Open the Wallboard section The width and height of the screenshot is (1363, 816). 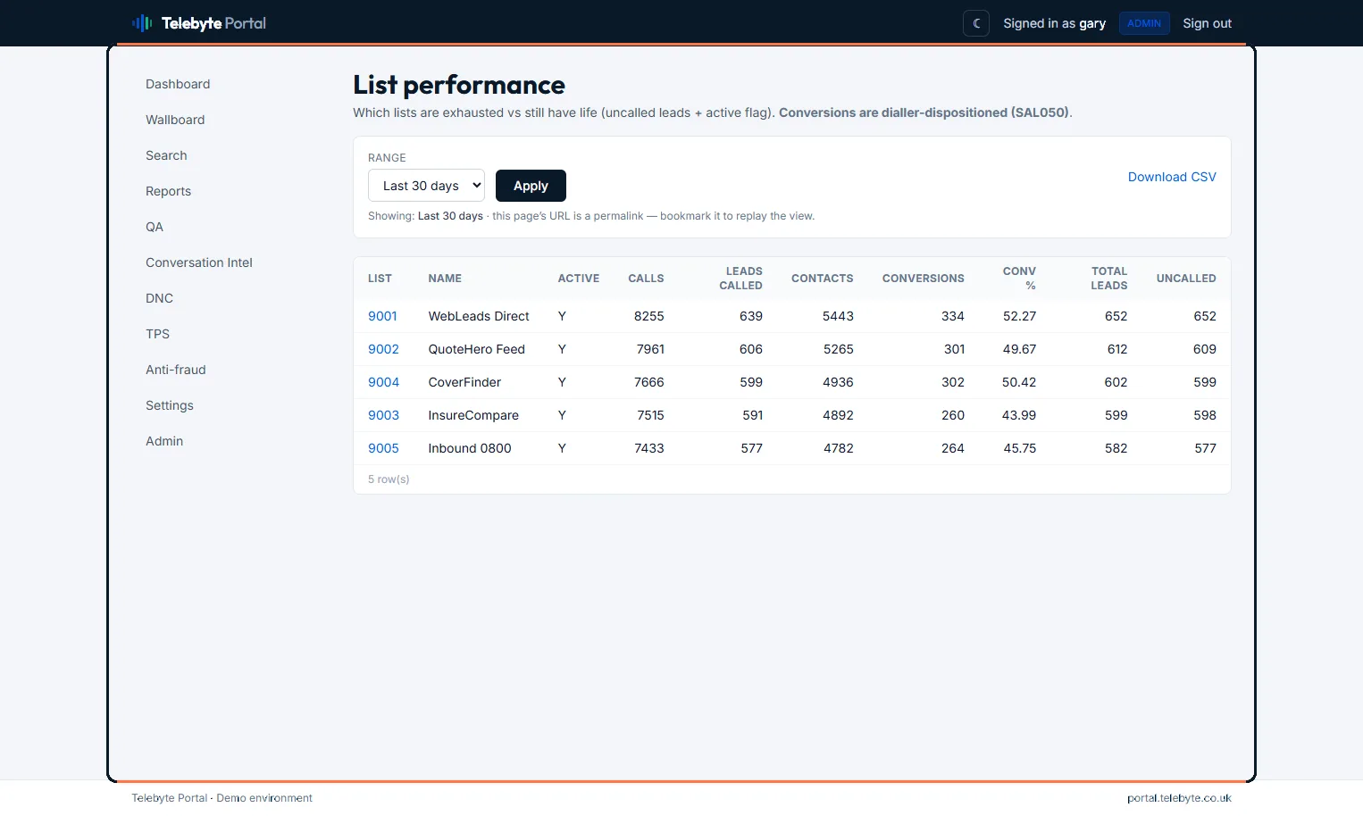(175, 120)
